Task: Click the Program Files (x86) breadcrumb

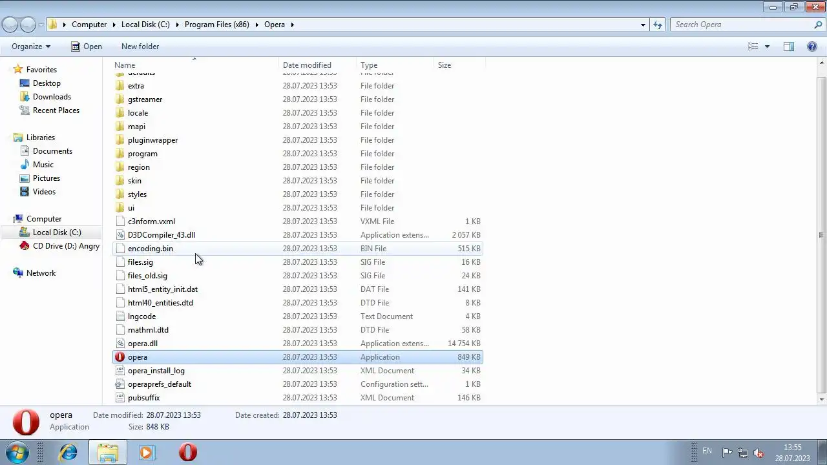Action: [217, 25]
